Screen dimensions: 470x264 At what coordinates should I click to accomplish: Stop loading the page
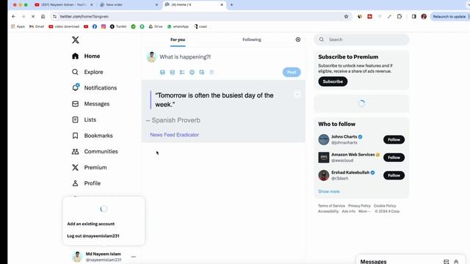[33, 16]
